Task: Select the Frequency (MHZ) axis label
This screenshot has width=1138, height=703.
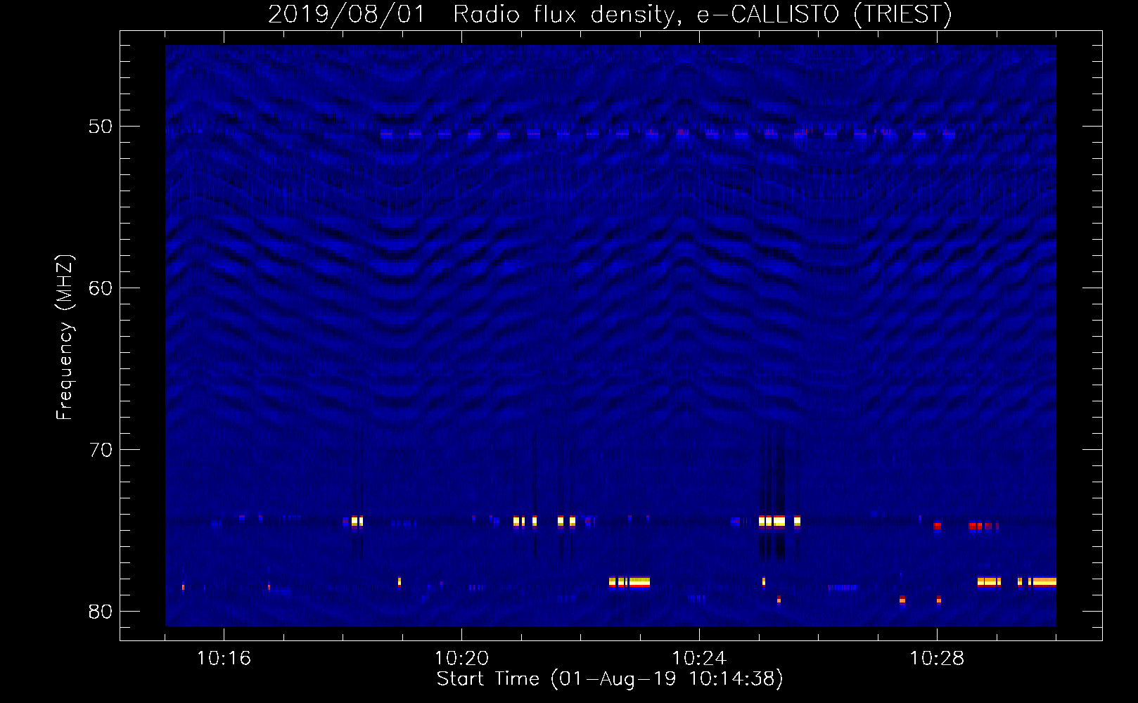Action: point(64,337)
